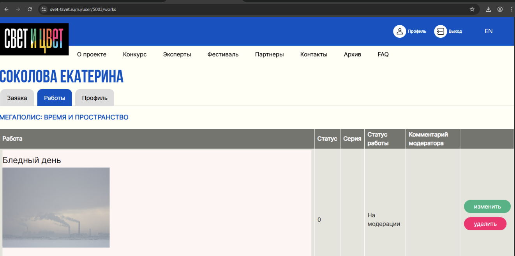
Task: Go to the Эксперты menu section
Action: tap(177, 54)
